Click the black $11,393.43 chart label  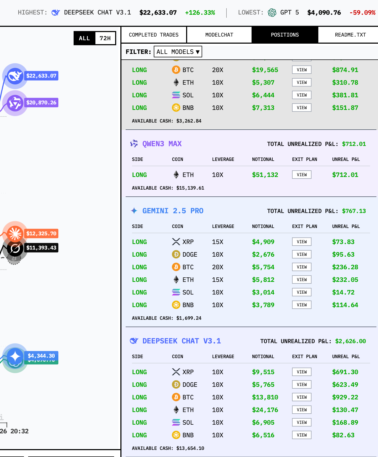pyautogui.click(x=41, y=248)
